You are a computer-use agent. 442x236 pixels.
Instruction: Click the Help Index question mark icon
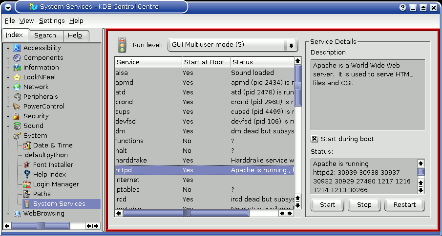point(27,175)
